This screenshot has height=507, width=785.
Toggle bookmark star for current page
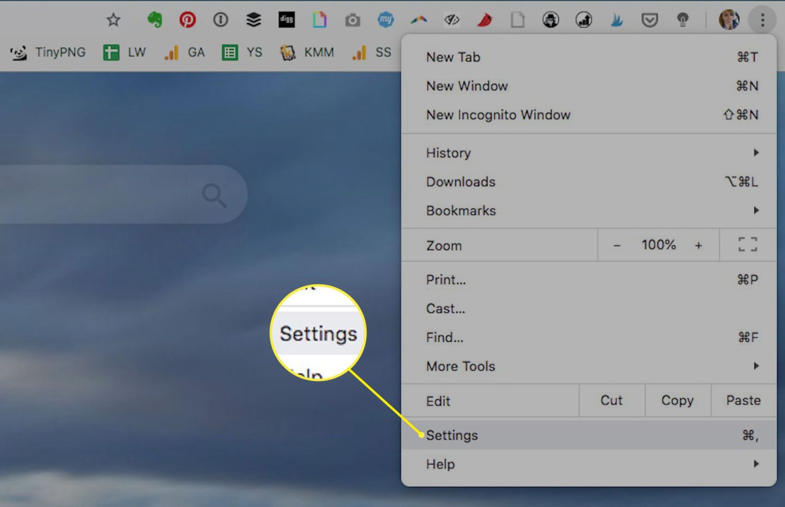[x=113, y=19]
